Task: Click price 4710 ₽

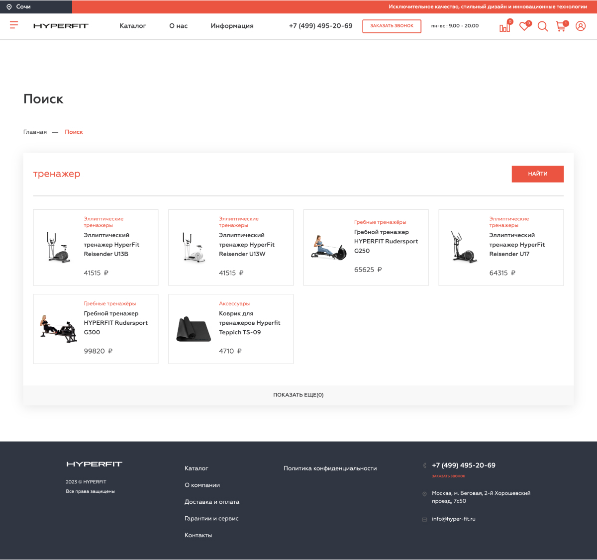Action: click(x=230, y=351)
